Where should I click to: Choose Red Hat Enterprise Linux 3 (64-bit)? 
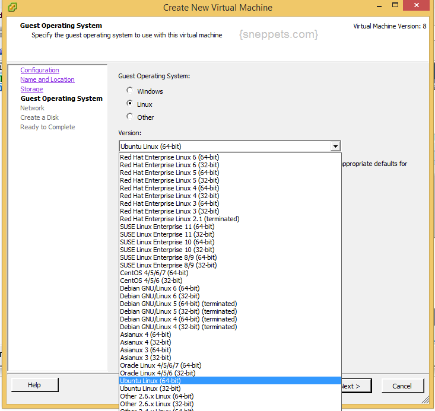click(230, 203)
